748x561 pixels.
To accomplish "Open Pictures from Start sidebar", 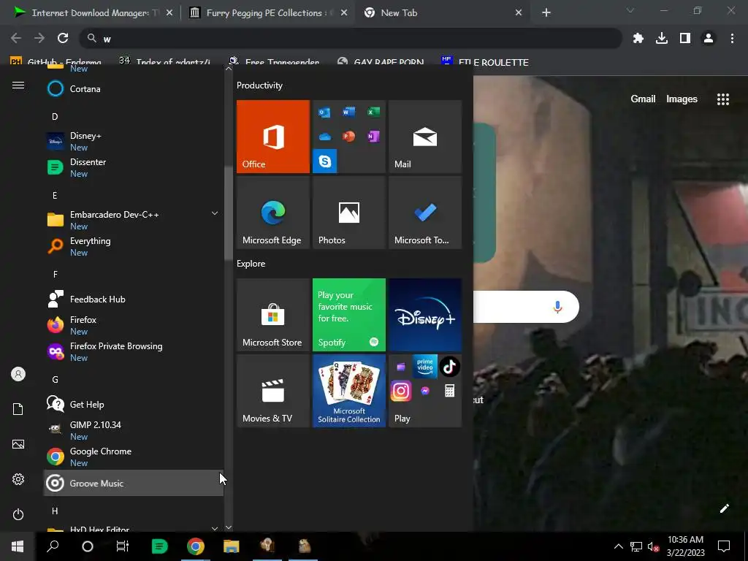I will tap(18, 444).
